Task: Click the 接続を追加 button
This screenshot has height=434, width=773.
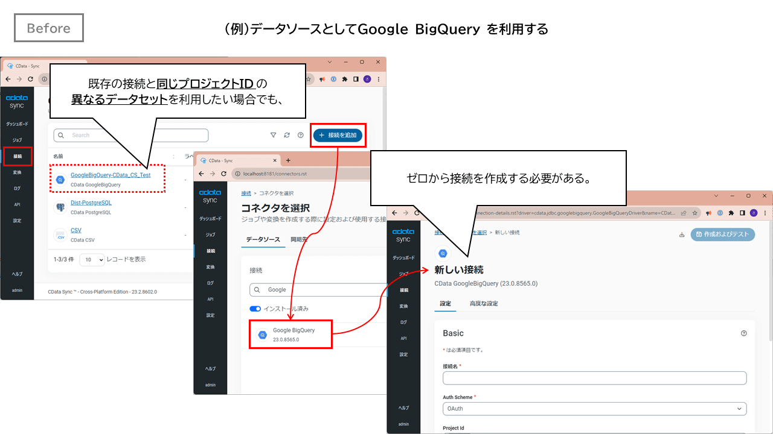Action: [x=338, y=135]
